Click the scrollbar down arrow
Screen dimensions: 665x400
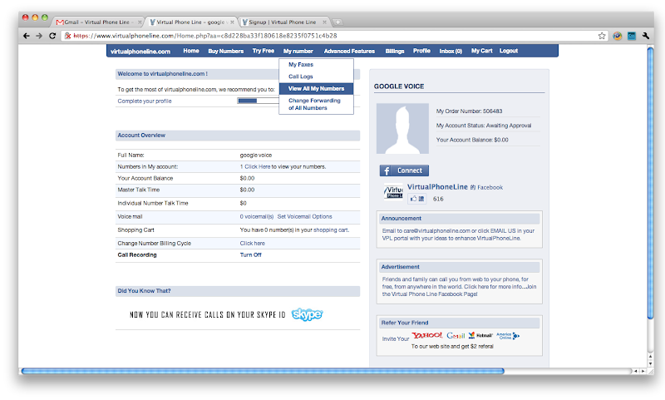pos(651,363)
